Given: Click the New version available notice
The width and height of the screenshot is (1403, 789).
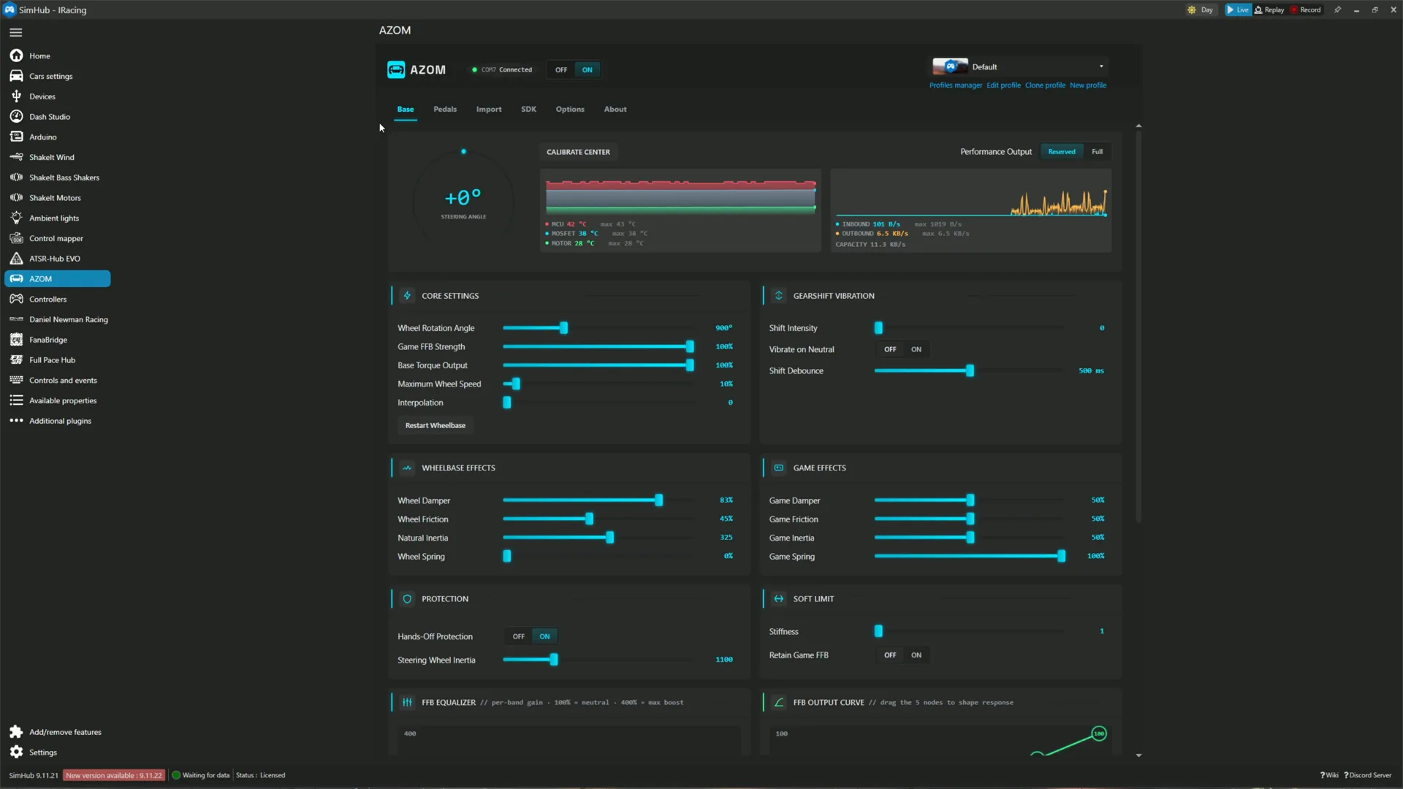Looking at the screenshot, I should pyautogui.click(x=114, y=776).
